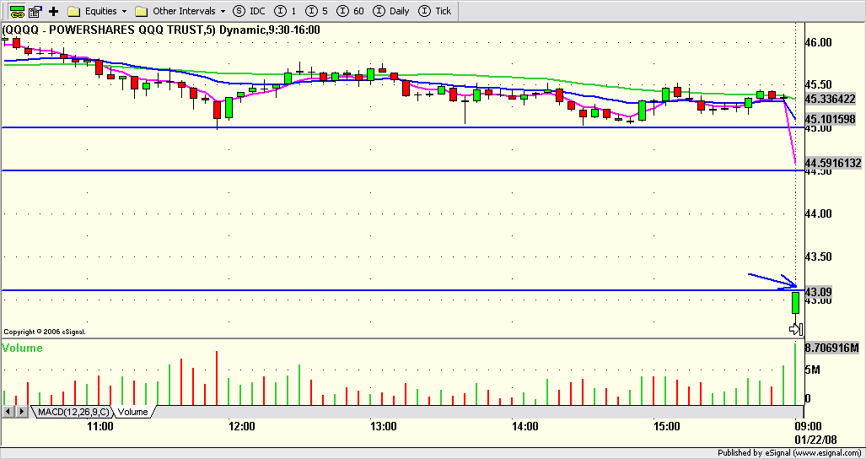Click the 45.101598 moving average value
Screen dimensions: 866x459
pyautogui.click(x=831, y=119)
